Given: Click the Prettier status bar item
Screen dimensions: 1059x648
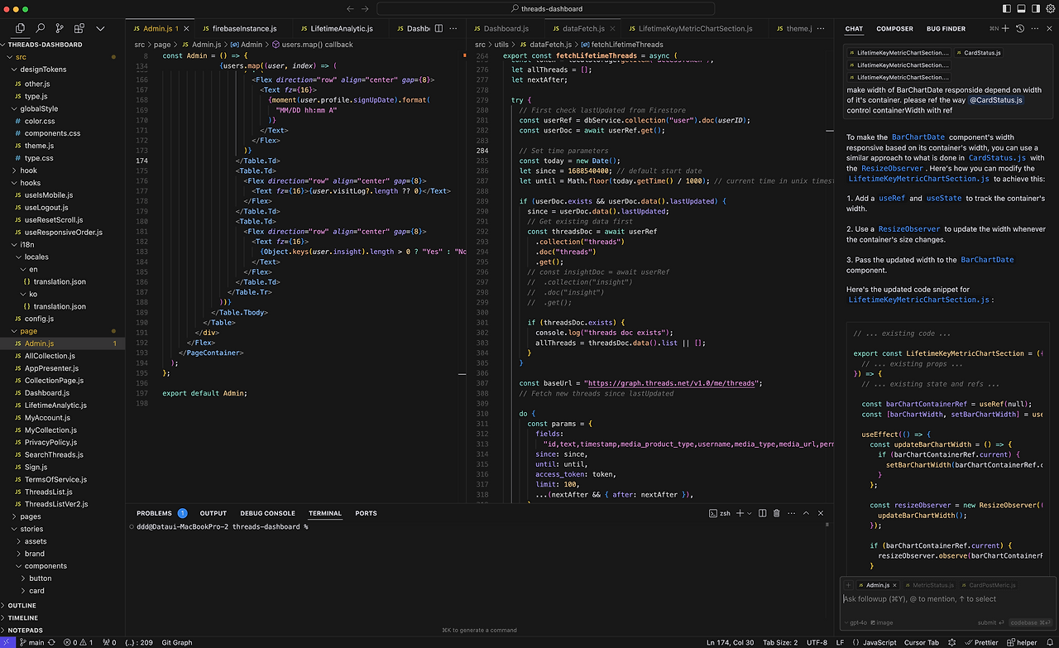Looking at the screenshot, I should pyautogui.click(x=983, y=642).
